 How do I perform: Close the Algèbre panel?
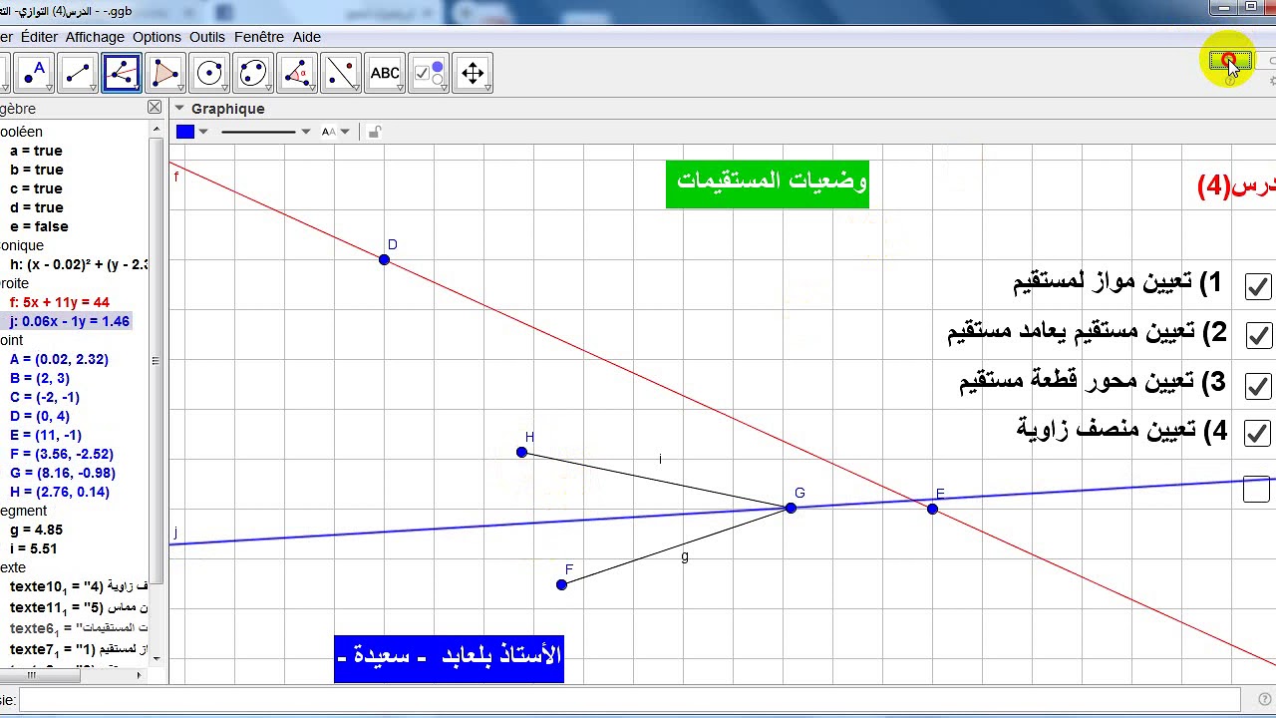(x=155, y=108)
